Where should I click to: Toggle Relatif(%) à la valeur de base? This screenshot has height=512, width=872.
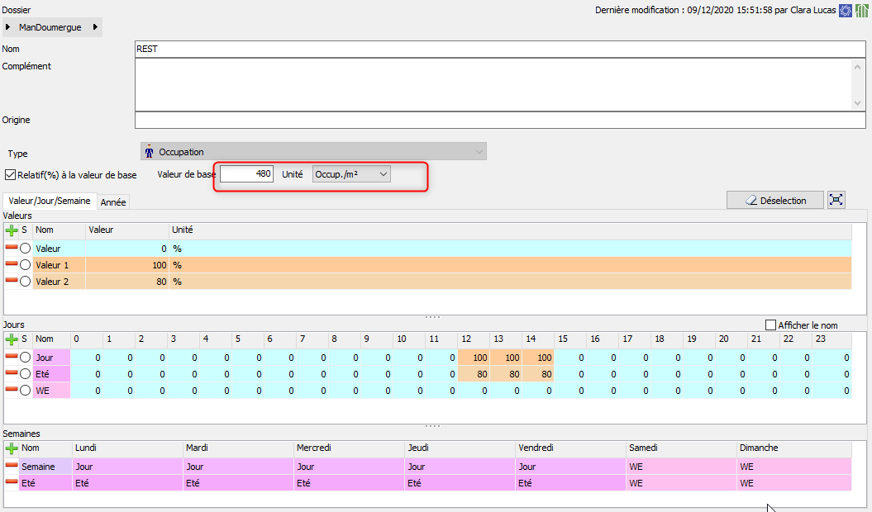click(11, 175)
